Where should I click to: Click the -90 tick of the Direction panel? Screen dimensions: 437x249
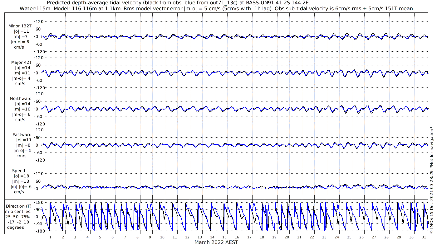(38, 223)
